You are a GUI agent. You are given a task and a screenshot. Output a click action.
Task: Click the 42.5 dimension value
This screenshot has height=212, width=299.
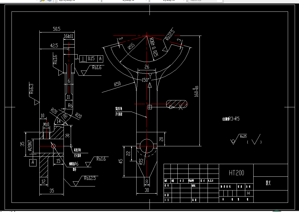[x=54, y=46]
